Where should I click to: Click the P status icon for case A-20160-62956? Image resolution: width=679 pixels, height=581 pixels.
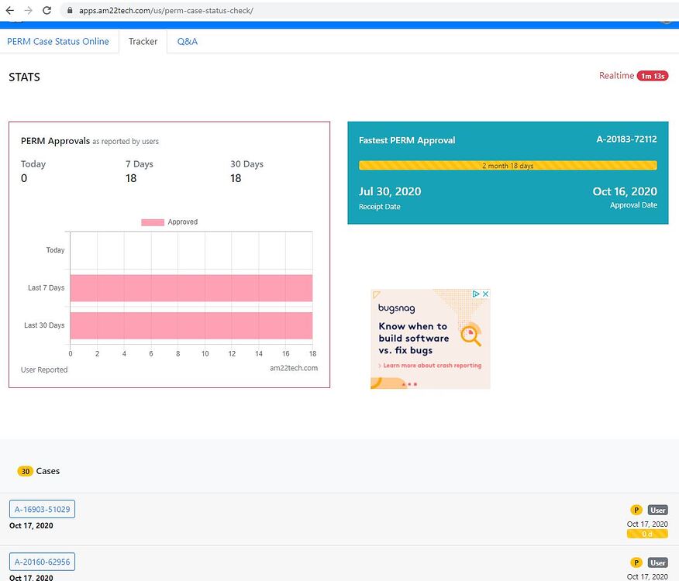635,562
